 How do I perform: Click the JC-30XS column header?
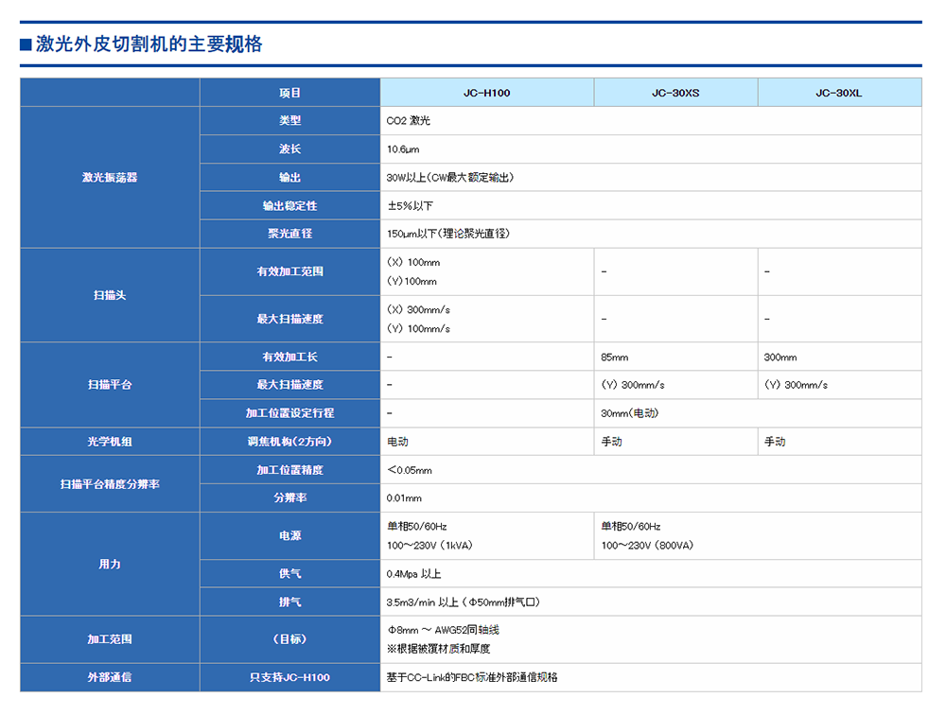click(675, 93)
